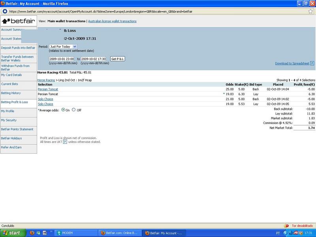Screen dimensions: 316x237
Task: Click the Get P & L button
Action: click(118, 59)
